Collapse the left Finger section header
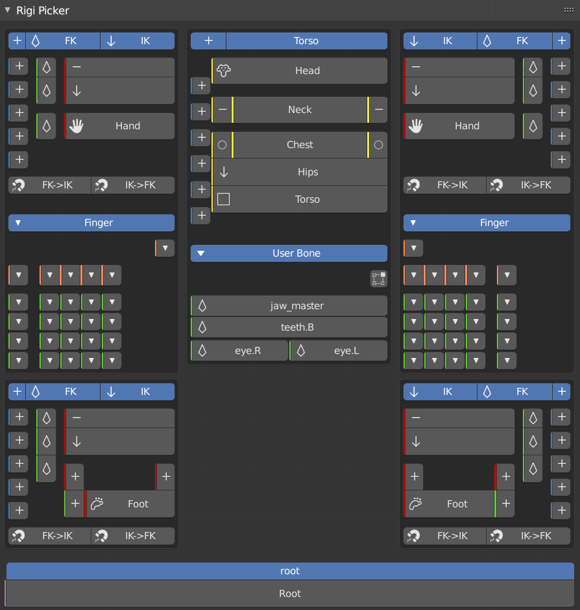 (19, 223)
